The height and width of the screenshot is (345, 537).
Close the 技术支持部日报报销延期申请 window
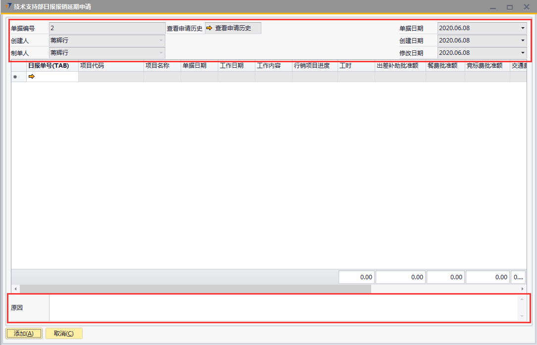point(526,7)
